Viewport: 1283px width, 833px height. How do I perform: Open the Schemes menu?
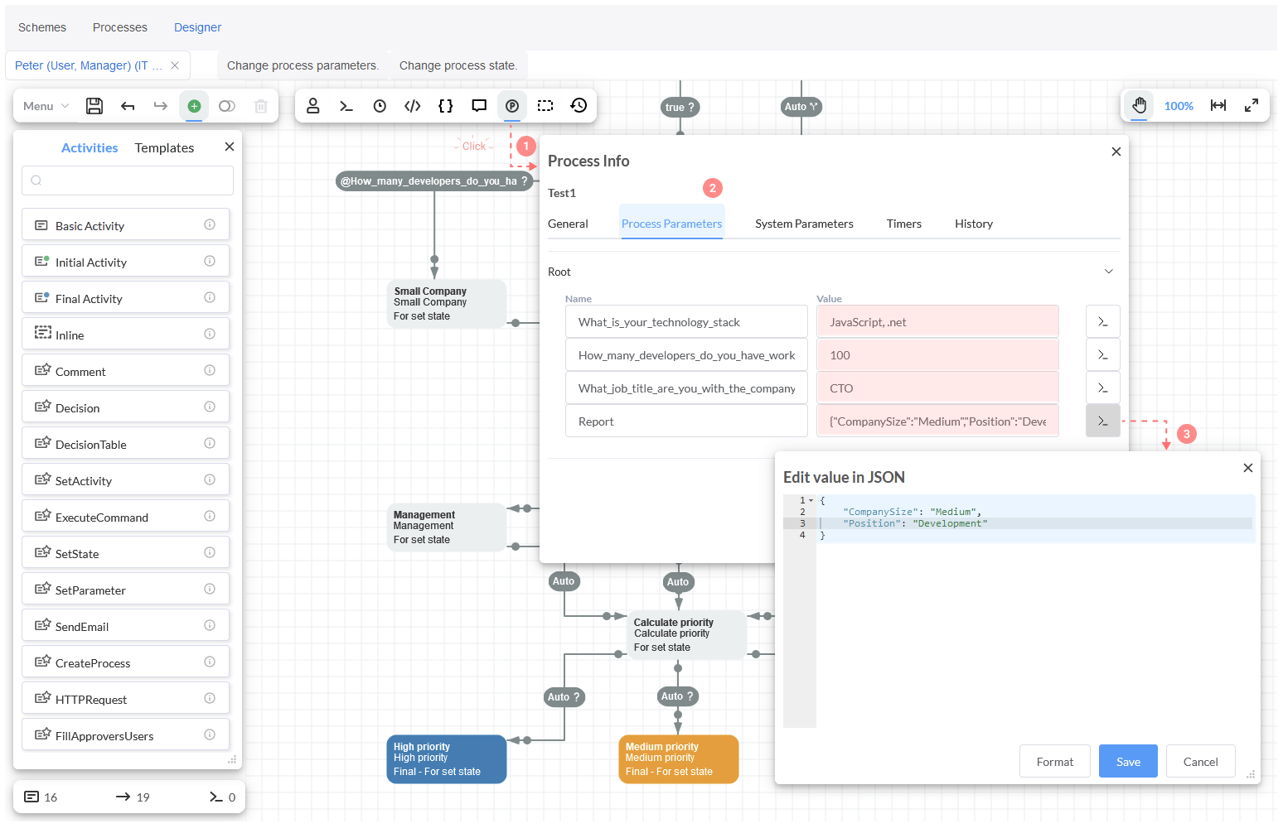[x=42, y=27]
